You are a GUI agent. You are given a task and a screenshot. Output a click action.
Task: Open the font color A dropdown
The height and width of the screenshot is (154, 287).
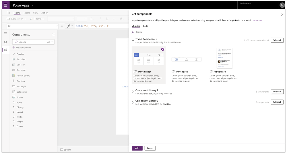pyautogui.click(x=122, y=19)
